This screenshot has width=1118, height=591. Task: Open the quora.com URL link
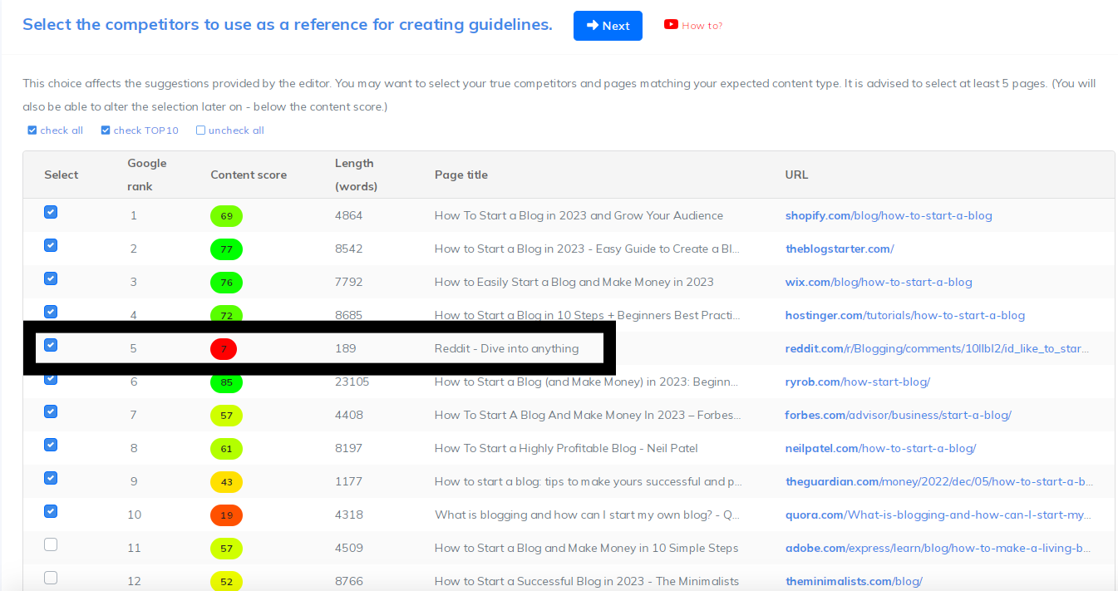pyautogui.click(x=938, y=515)
